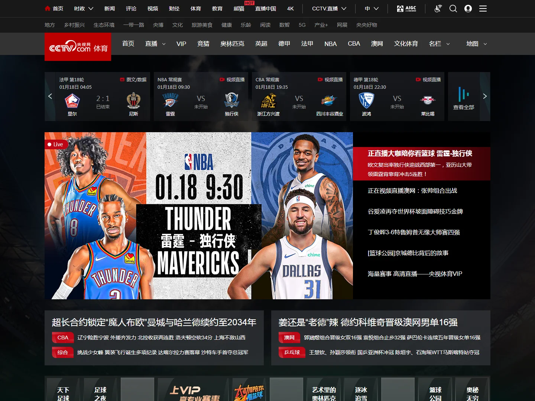Click the 波鸿 team logo

(367, 100)
